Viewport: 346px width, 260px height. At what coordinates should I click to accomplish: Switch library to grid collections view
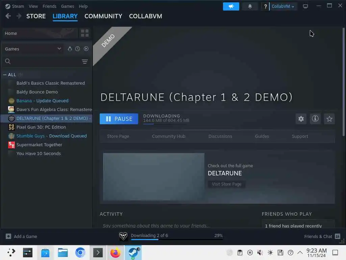85,33
